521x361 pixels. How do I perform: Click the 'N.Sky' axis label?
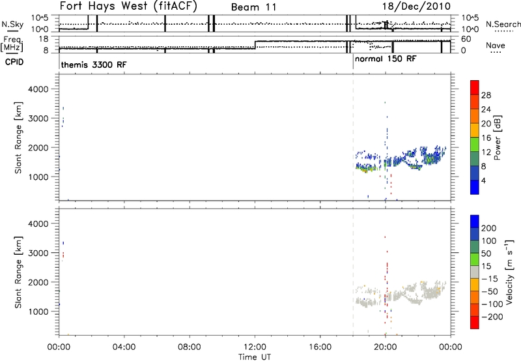point(12,24)
